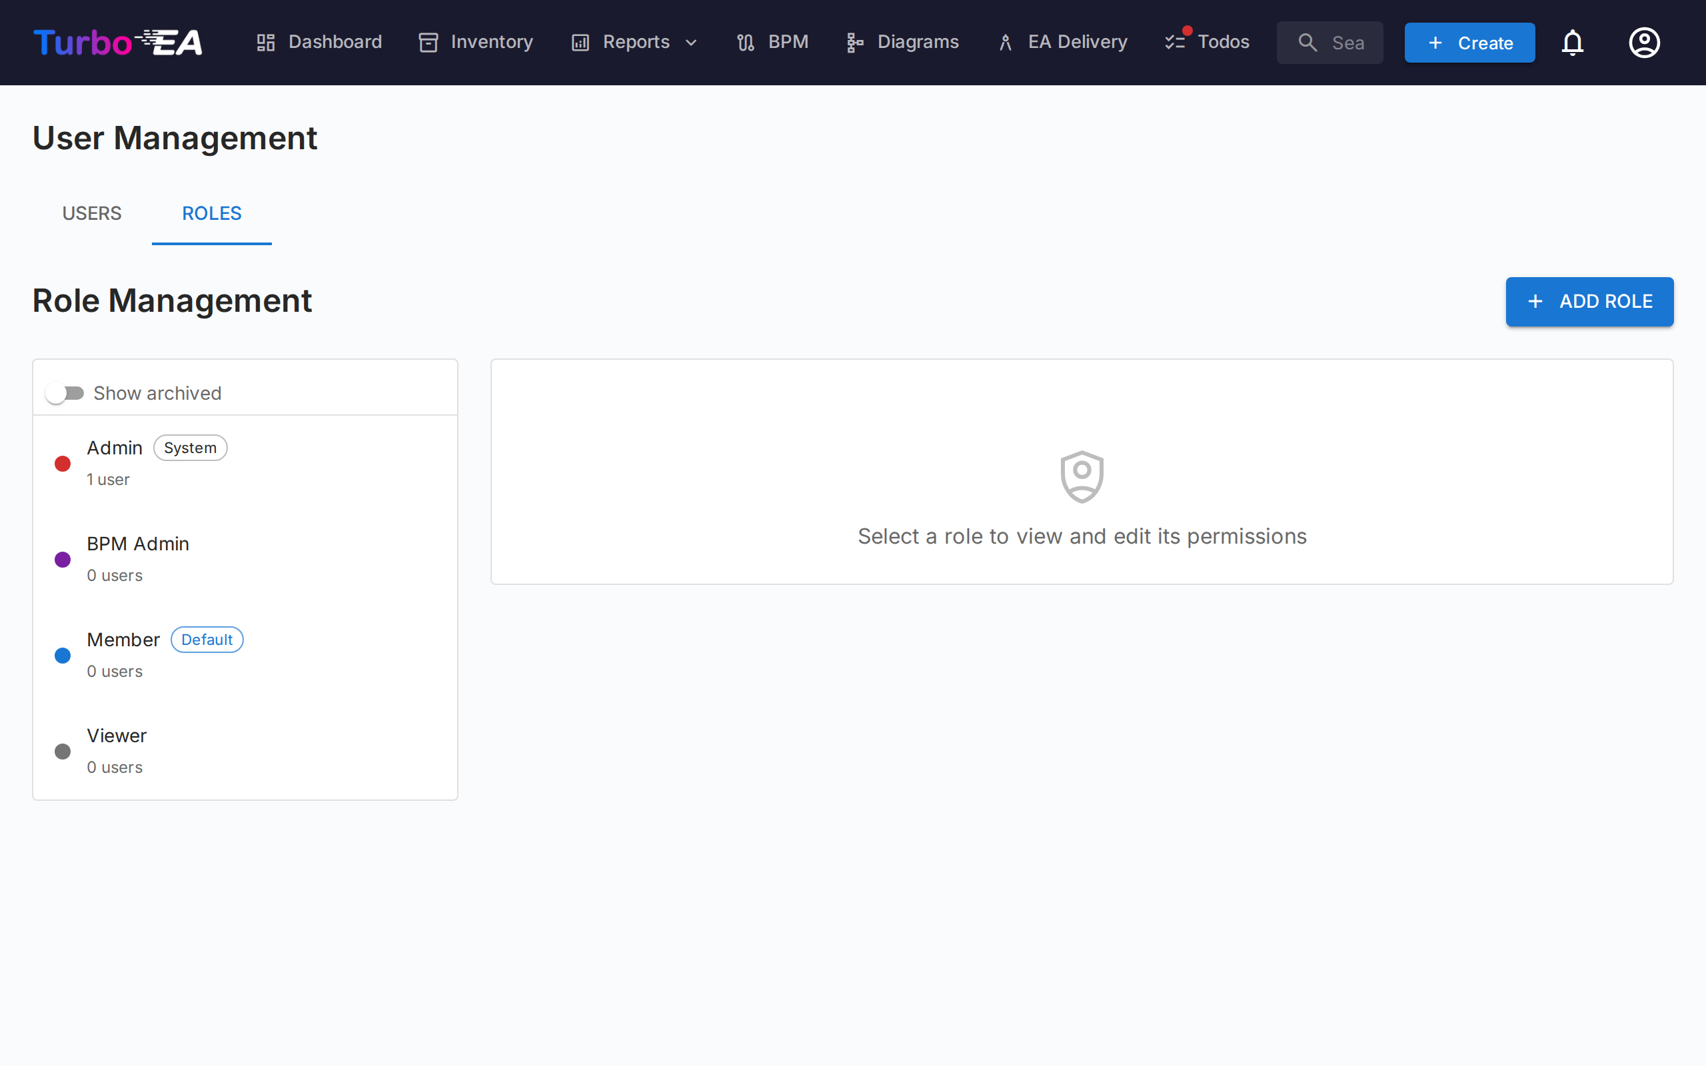Click the Inventory box icon
1706x1066 pixels.
[428, 42]
